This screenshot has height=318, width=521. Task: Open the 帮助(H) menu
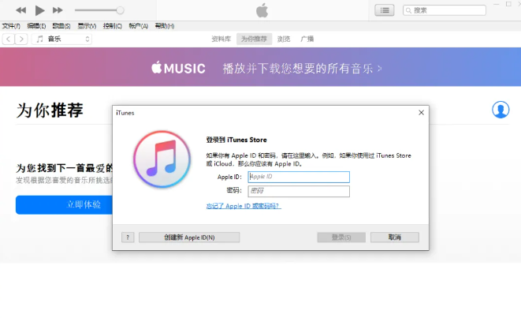pyautogui.click(x=165, y=26)
